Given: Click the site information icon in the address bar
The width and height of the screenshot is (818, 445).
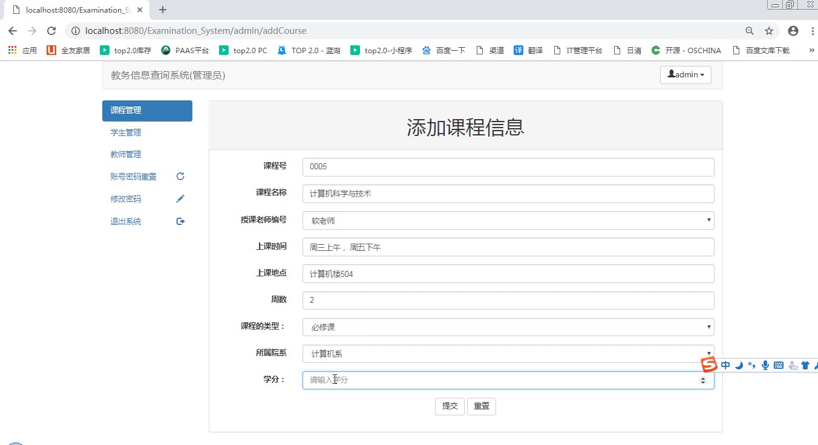Looking at the screenshot, I should pos(75,31).
